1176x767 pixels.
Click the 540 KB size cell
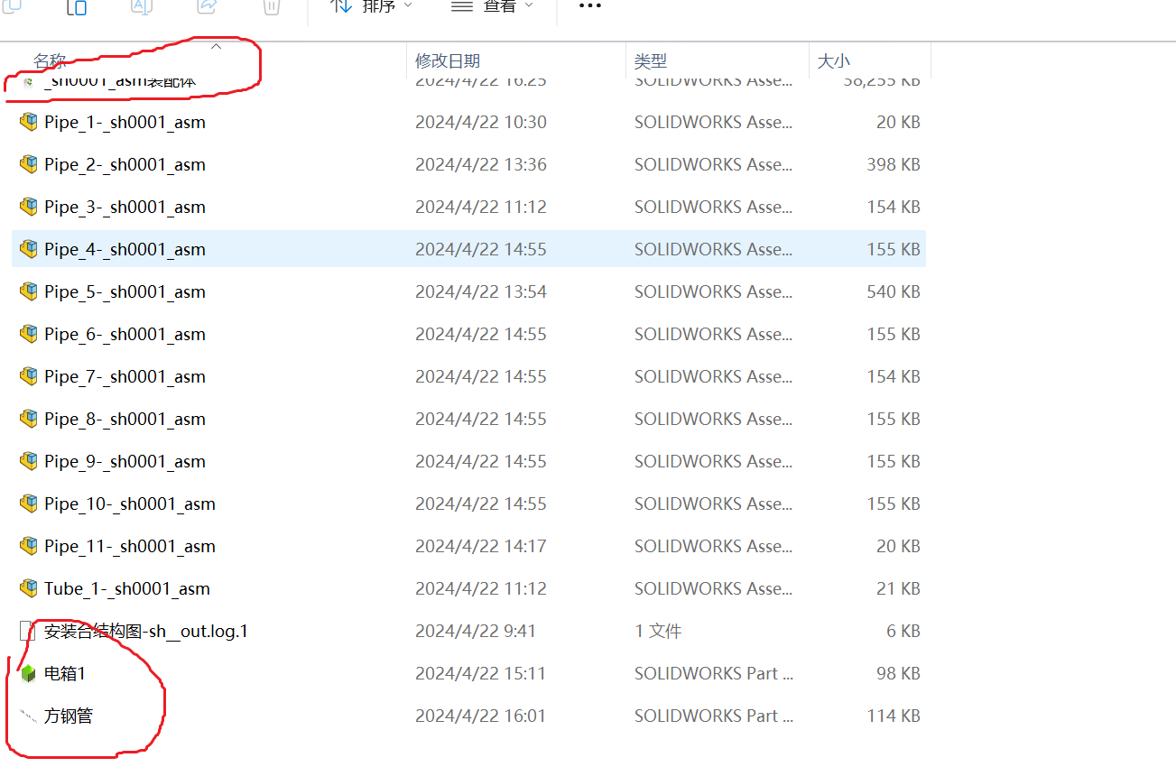[894, 291]
